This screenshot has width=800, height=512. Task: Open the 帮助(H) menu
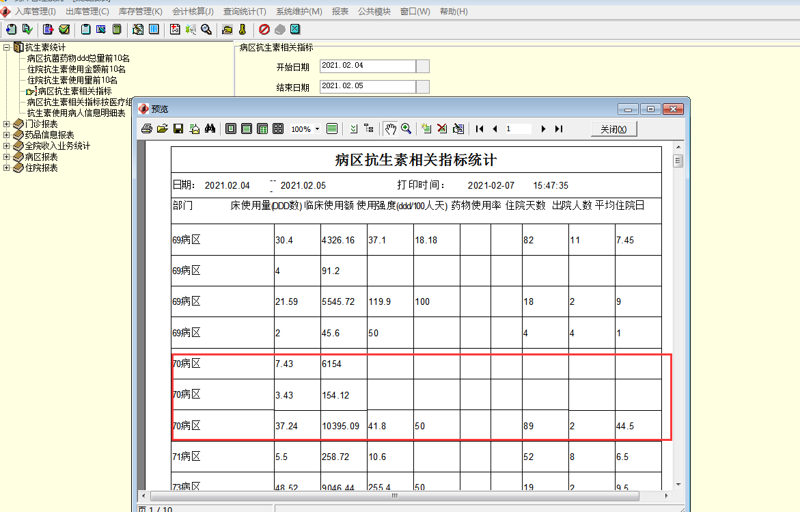pyautogui.click(x=454, y=11)
